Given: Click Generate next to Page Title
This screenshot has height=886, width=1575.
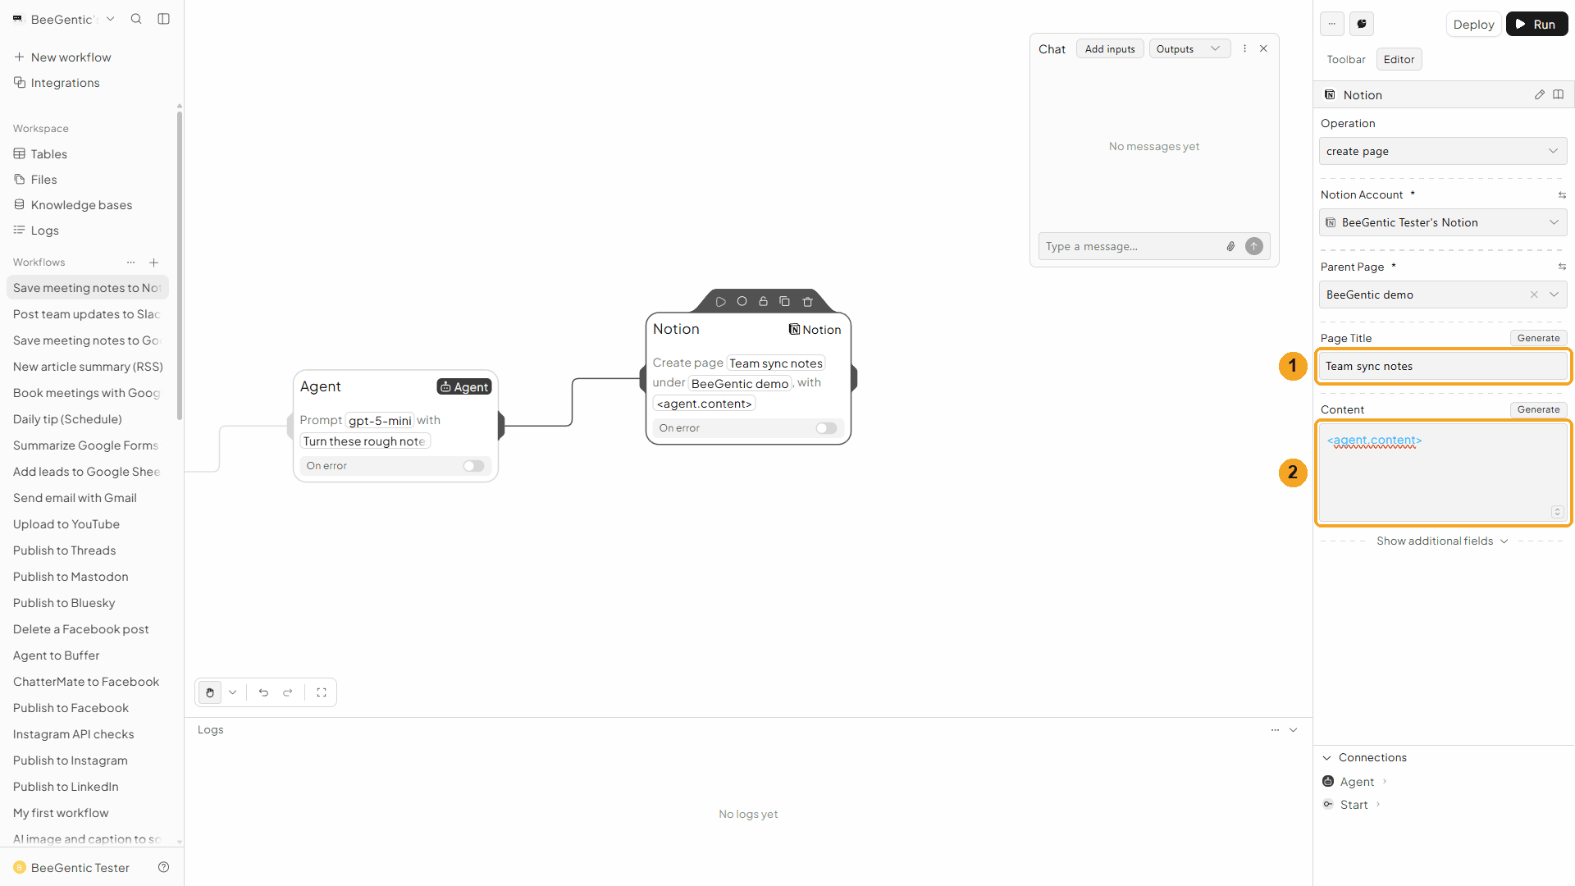Looking at the screenshot, I should click(x=1538, y=338).
